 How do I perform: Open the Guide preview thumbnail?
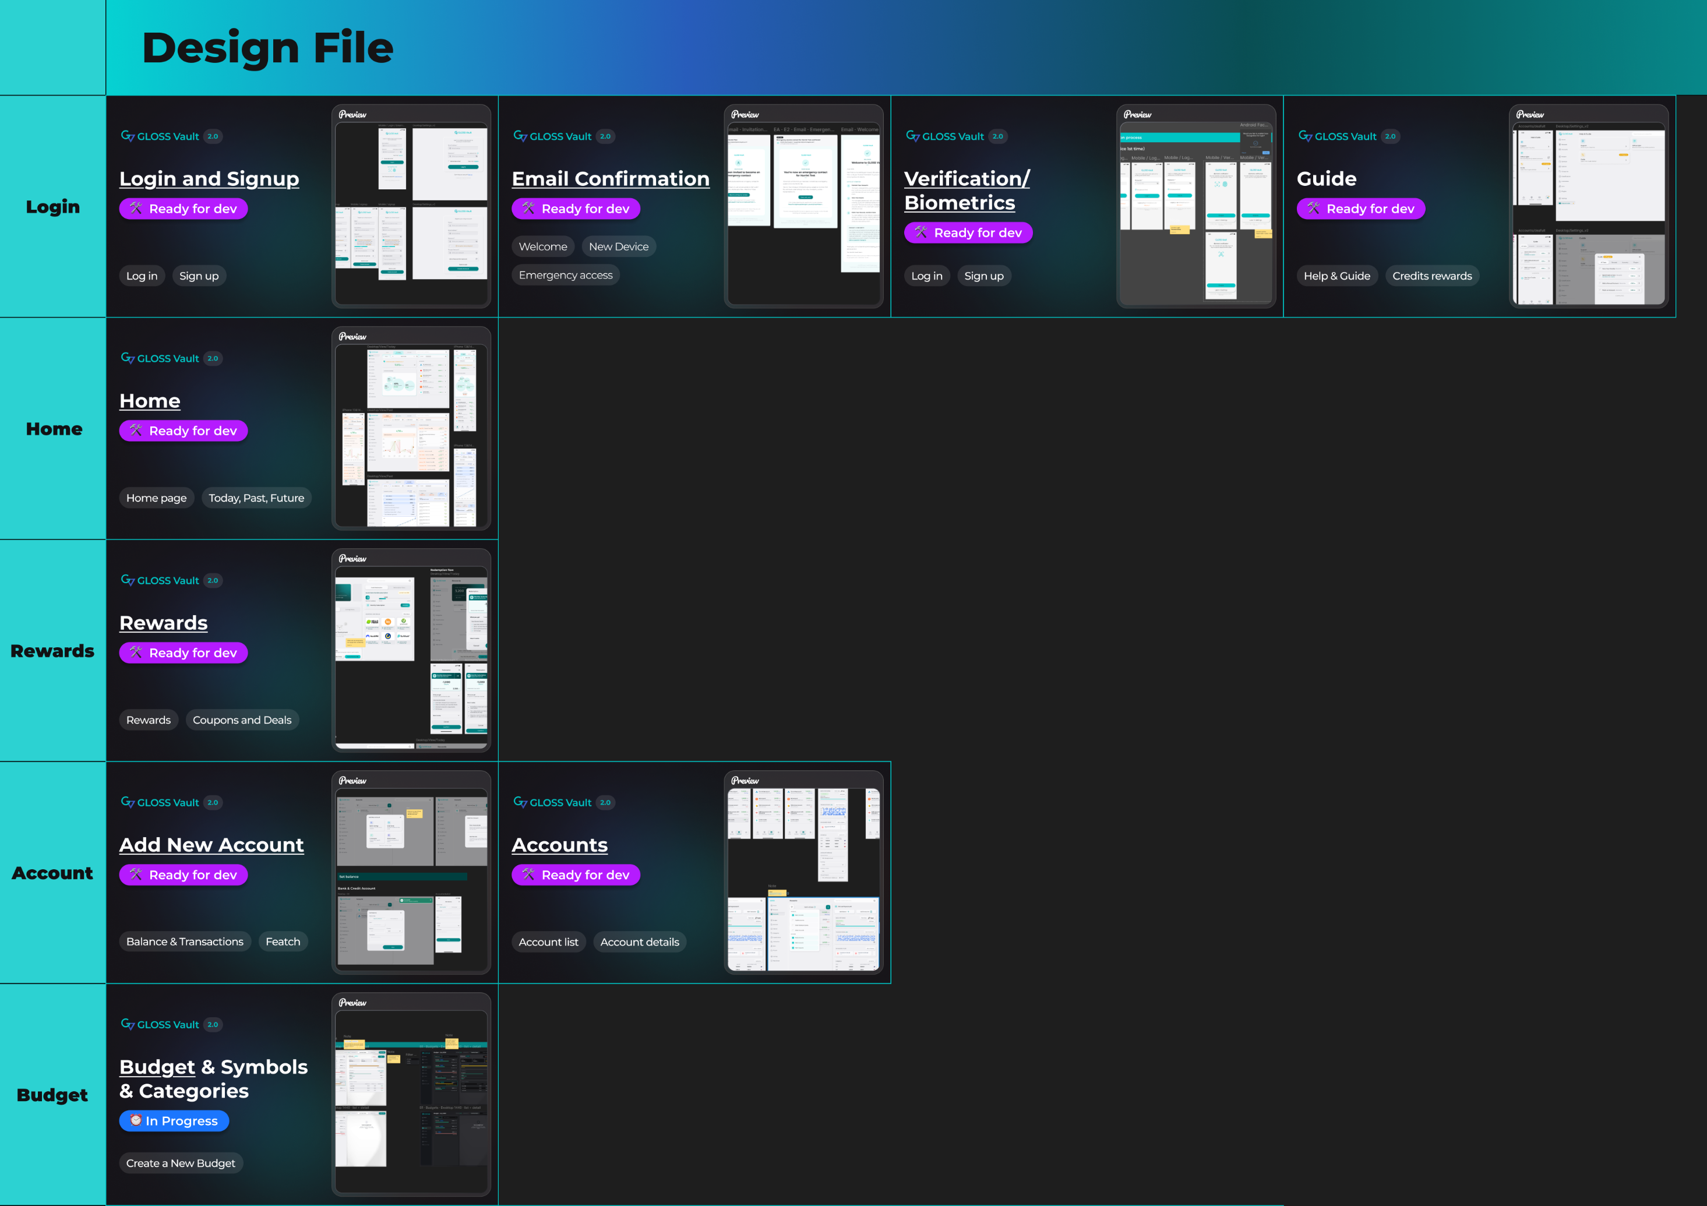coord(1589,206)
